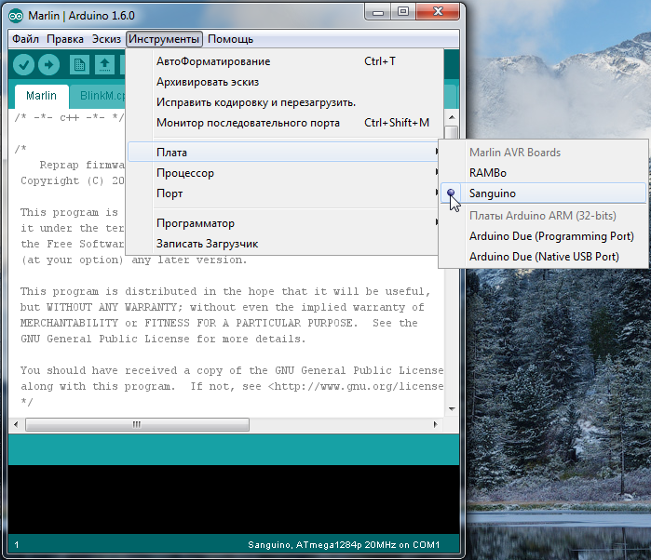
Task: Choose Записать Загрузчик from the menu
Action: [207, 244]
